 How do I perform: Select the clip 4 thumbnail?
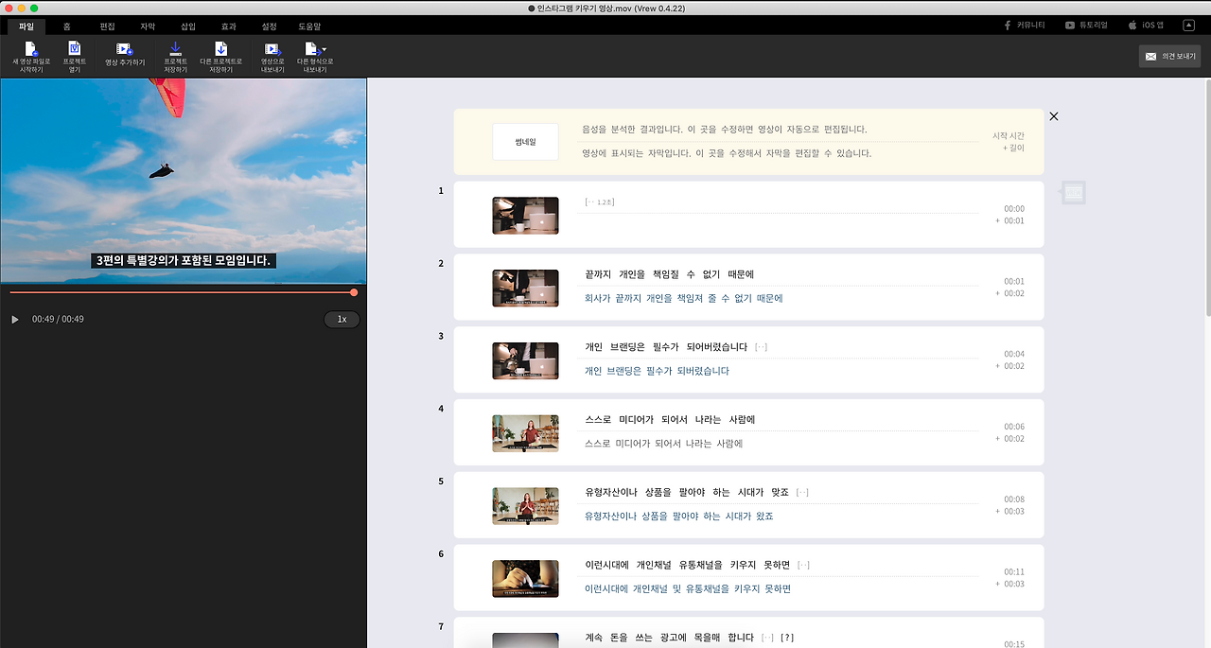[525, 433]
